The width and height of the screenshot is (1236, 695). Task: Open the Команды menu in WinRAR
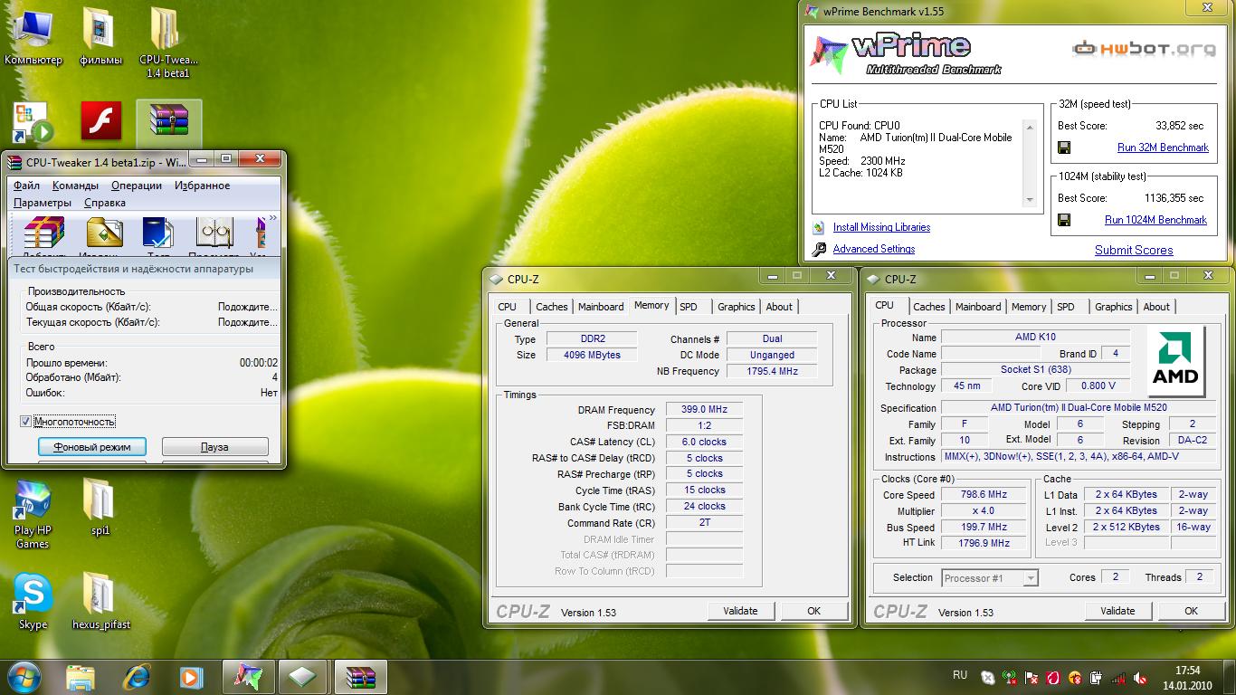click(x=75, y=186)
